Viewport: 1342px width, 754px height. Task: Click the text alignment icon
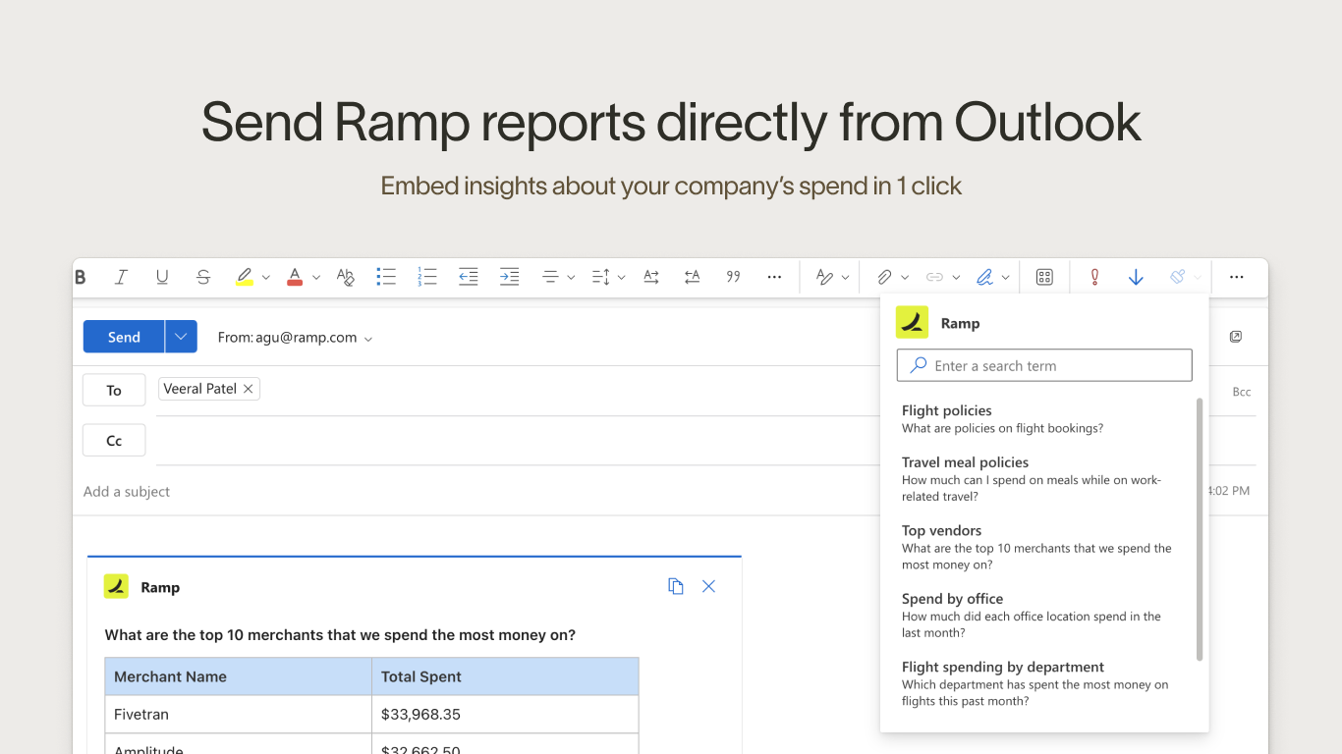(551, 278)
